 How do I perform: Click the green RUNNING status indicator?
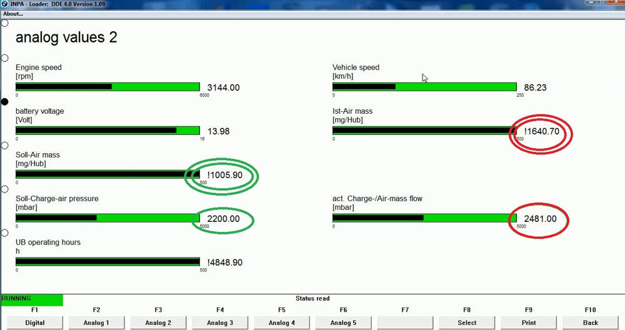coord(31,299)
